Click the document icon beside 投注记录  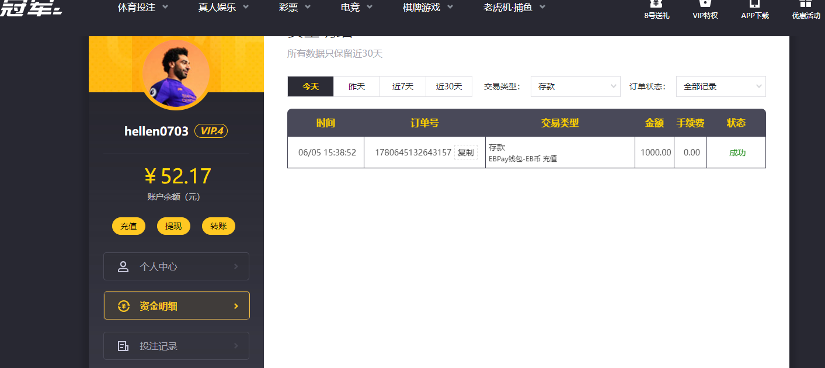(123, 346)
